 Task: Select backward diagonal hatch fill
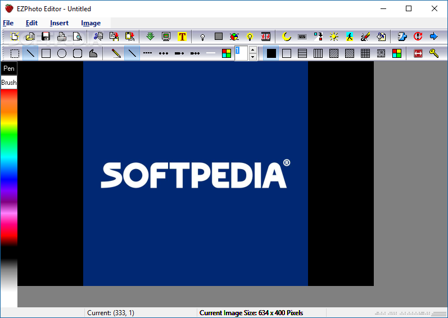coord(350,53)
